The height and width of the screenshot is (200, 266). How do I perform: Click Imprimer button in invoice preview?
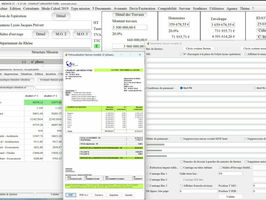pos(114,195)
